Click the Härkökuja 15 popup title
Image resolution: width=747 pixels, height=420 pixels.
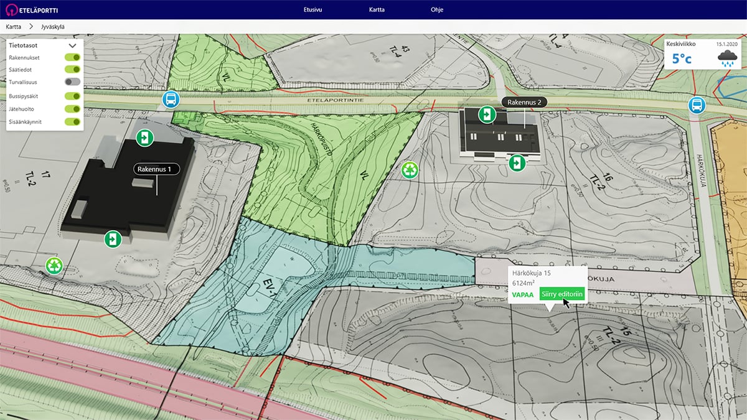point(531,273)
